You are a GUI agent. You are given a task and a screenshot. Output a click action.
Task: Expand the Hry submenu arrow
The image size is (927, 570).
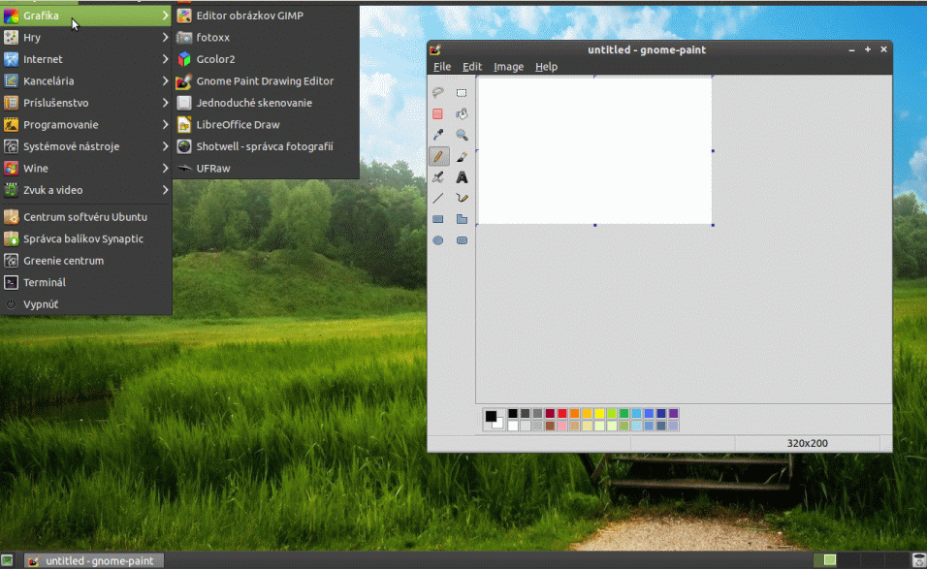165,37
